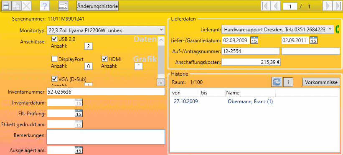Image resolution: width=343 pixels, height=155 pixels.
Task: Click the Raum value 1/100
Action: coord(196,82)
